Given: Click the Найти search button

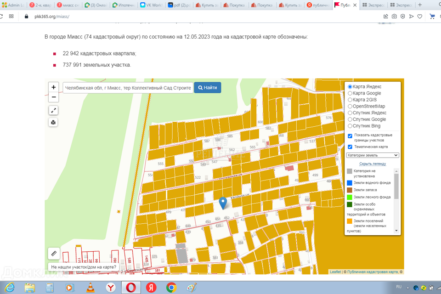Looking at the screenshot, I should click(208, 87).
